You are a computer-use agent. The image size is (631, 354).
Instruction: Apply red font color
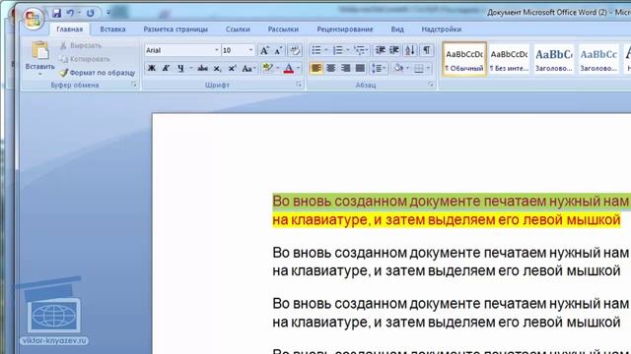(289, 68)
